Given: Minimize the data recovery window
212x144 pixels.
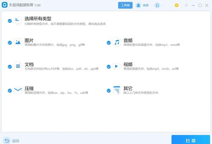Looking at the screenshot, I should (x=193, y=5).
